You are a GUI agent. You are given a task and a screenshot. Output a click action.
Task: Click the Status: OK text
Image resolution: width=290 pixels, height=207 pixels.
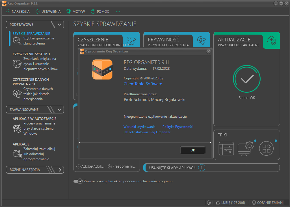coord(247,98)
